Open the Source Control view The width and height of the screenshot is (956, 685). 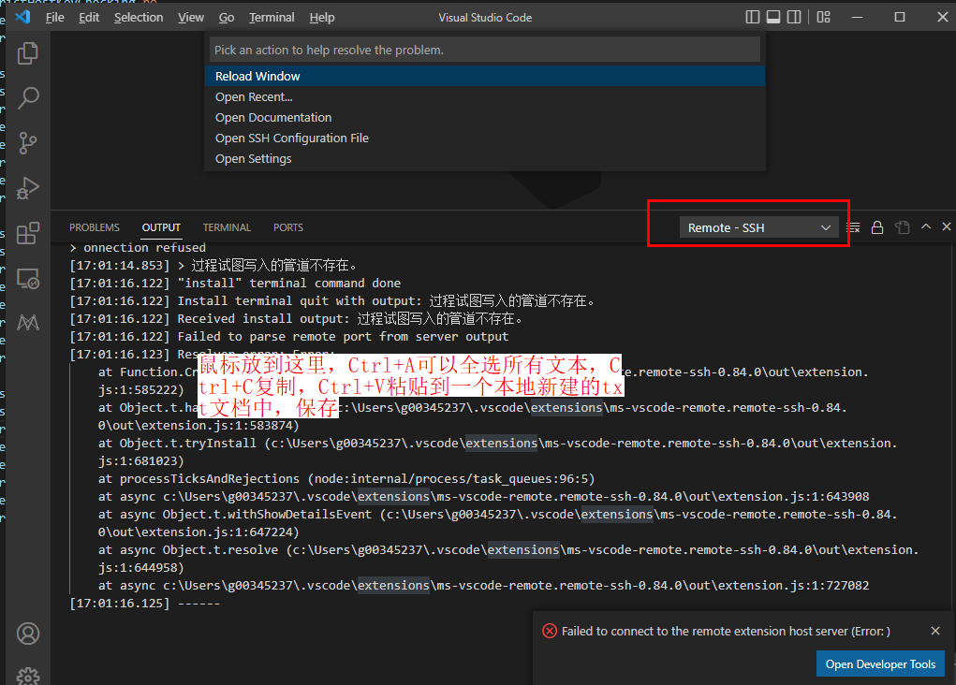point(27,143)
